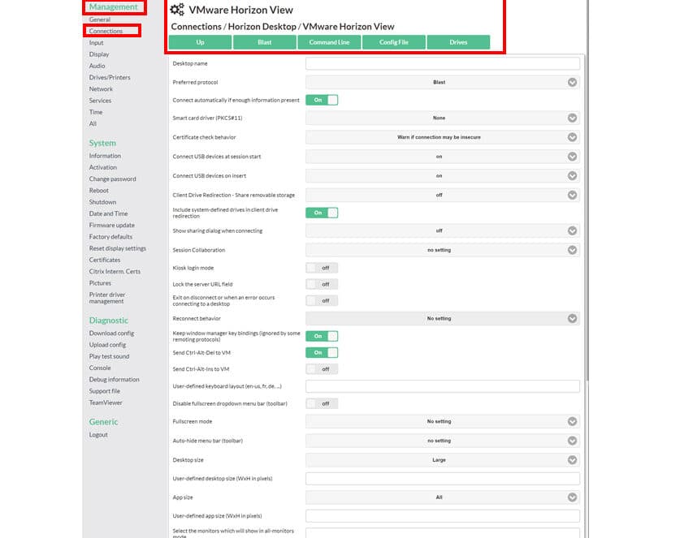Click Upload config link
The image size is (680, 538).
[107, 345]
